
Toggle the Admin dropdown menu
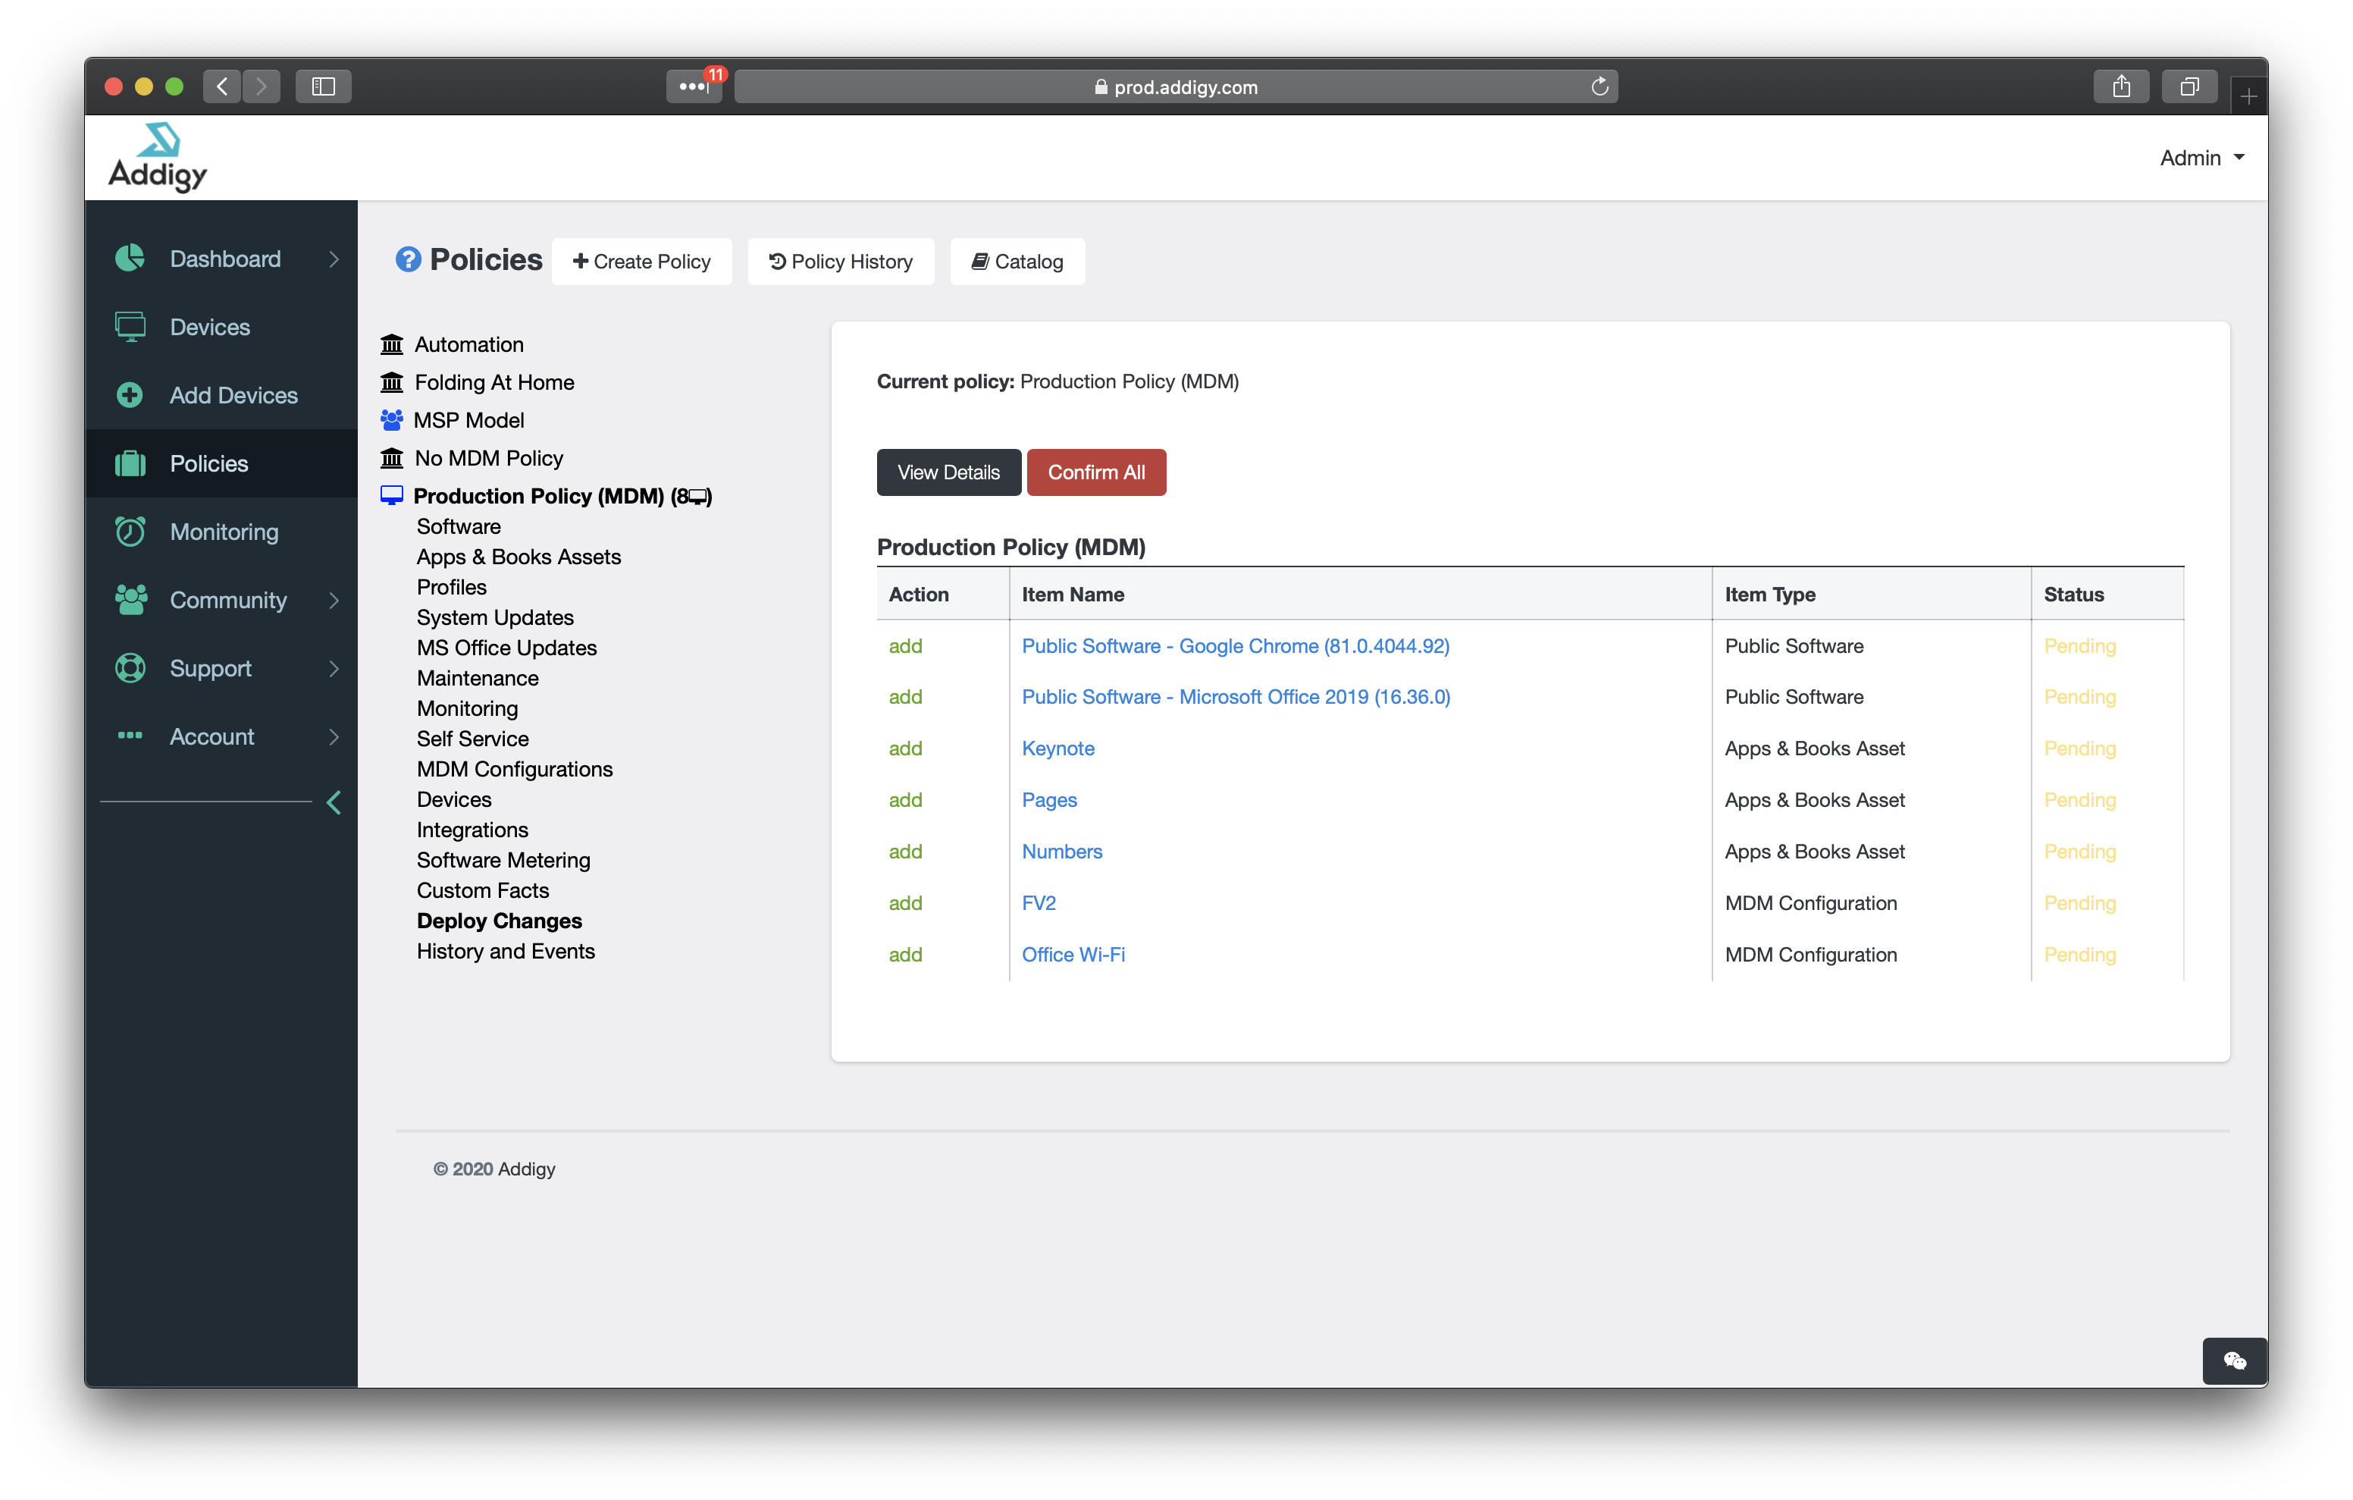(x=2202, y=156)
